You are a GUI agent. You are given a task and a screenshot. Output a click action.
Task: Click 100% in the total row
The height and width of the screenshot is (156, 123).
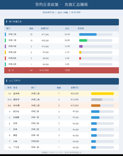(x=67, y=70)
